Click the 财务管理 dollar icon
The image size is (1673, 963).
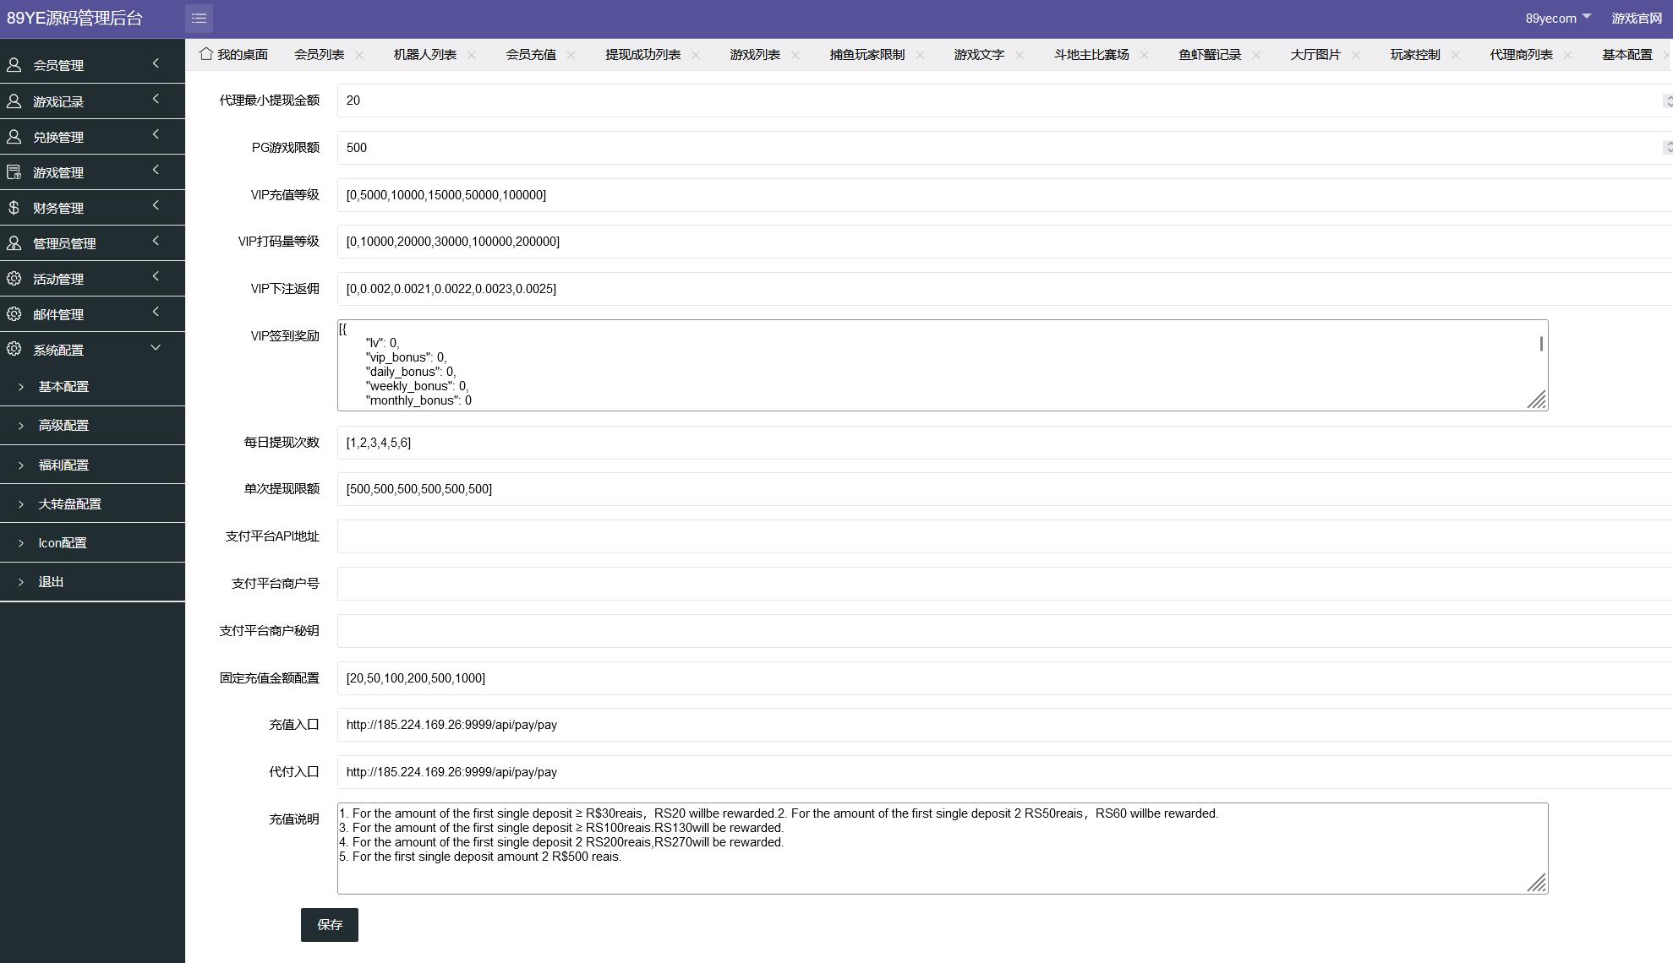(14, 208)
